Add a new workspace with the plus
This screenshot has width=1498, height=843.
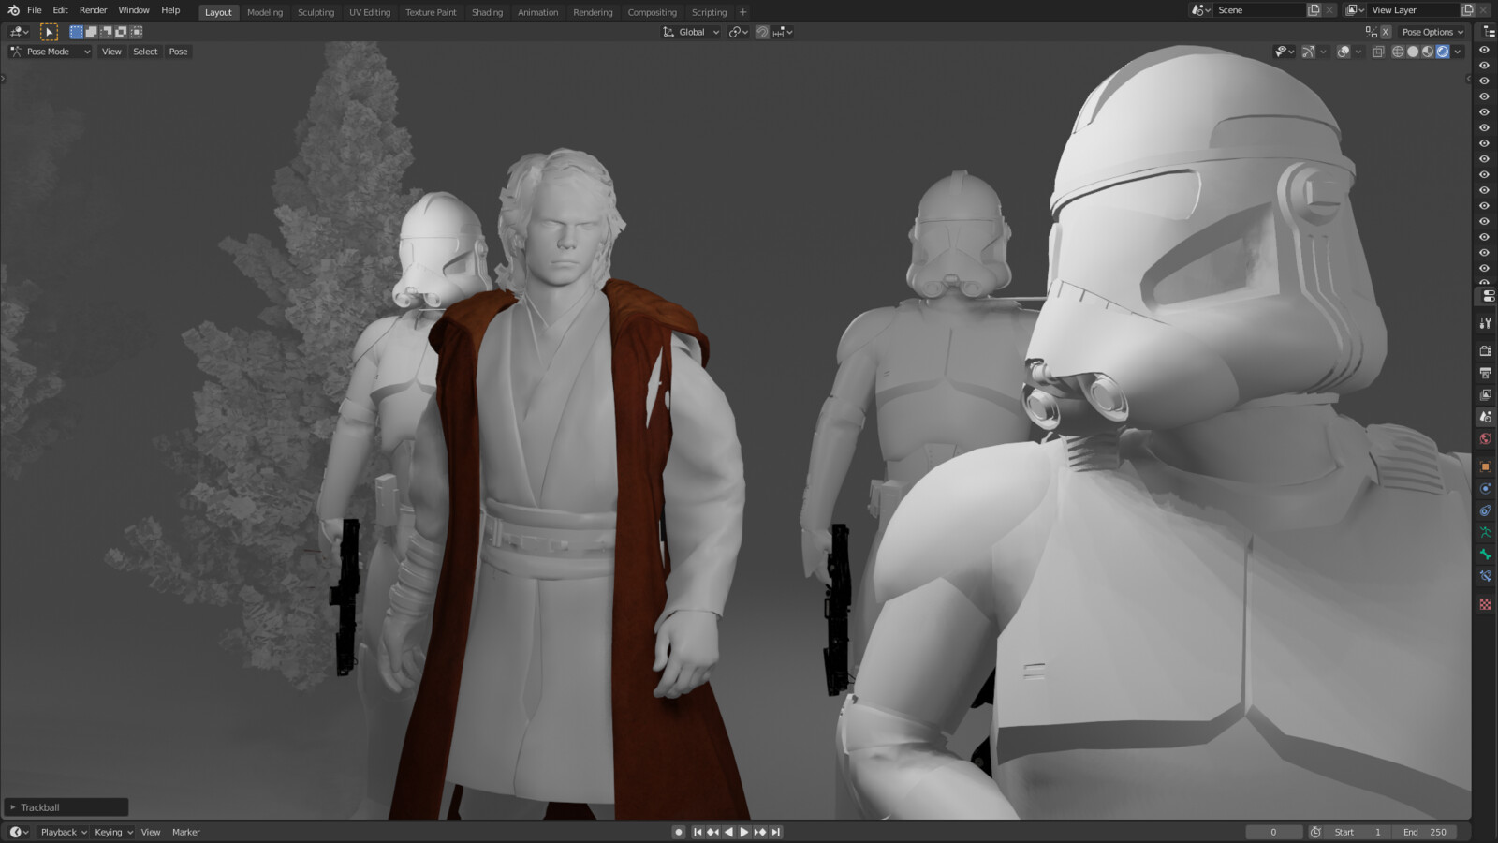[x=742, y=12]
